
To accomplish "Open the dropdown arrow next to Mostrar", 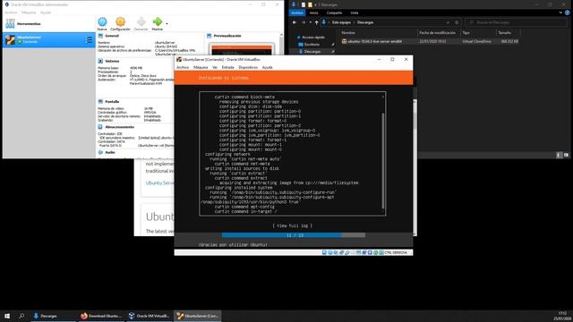I will coord(167,24).
